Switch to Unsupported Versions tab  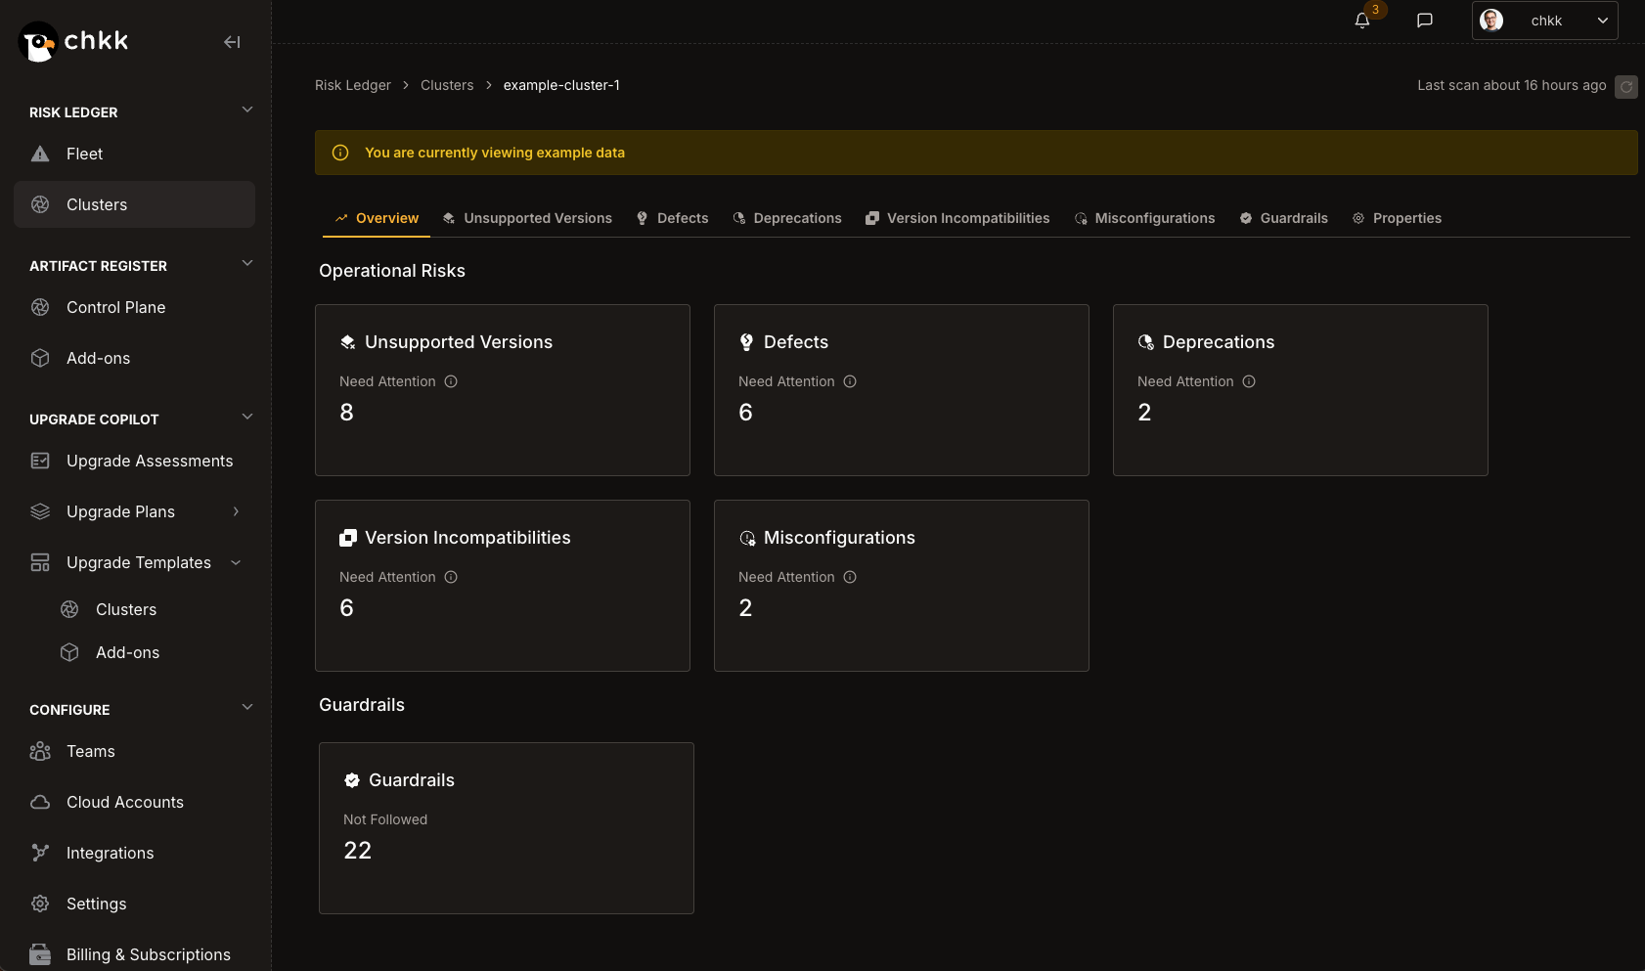click(x=527, y=218)
